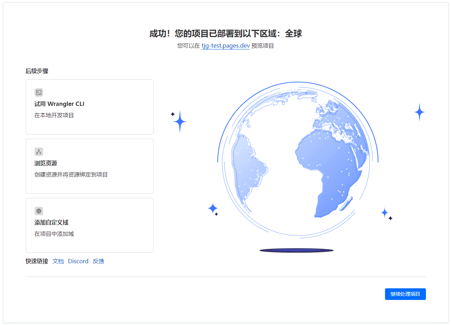Image resolution: width=451 pixels, height=325 pixels.
Task: Click the blue sparkle at far right edge
Action: click(x=419, y=112)
